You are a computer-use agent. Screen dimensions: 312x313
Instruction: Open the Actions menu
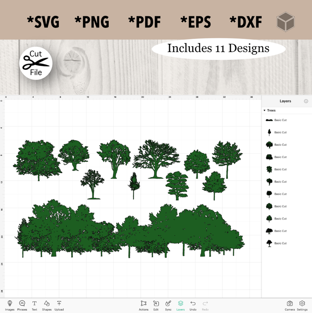coord(143,305)
